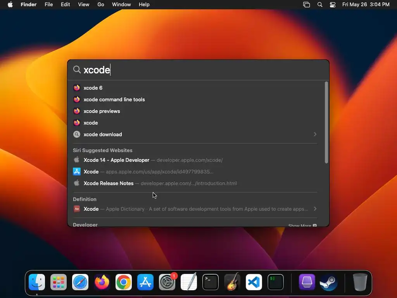Image resolution: width=397 pixels, height=298 pixels.
Task: Open the File menu
Action: (48, 5)
